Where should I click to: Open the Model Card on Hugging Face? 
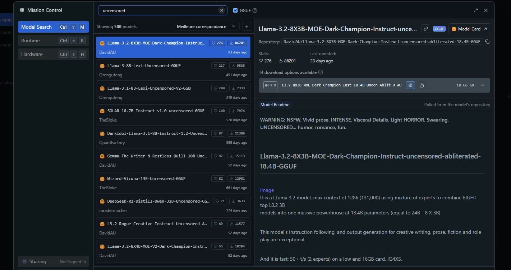pyautogui.click(x=469, y=29)
